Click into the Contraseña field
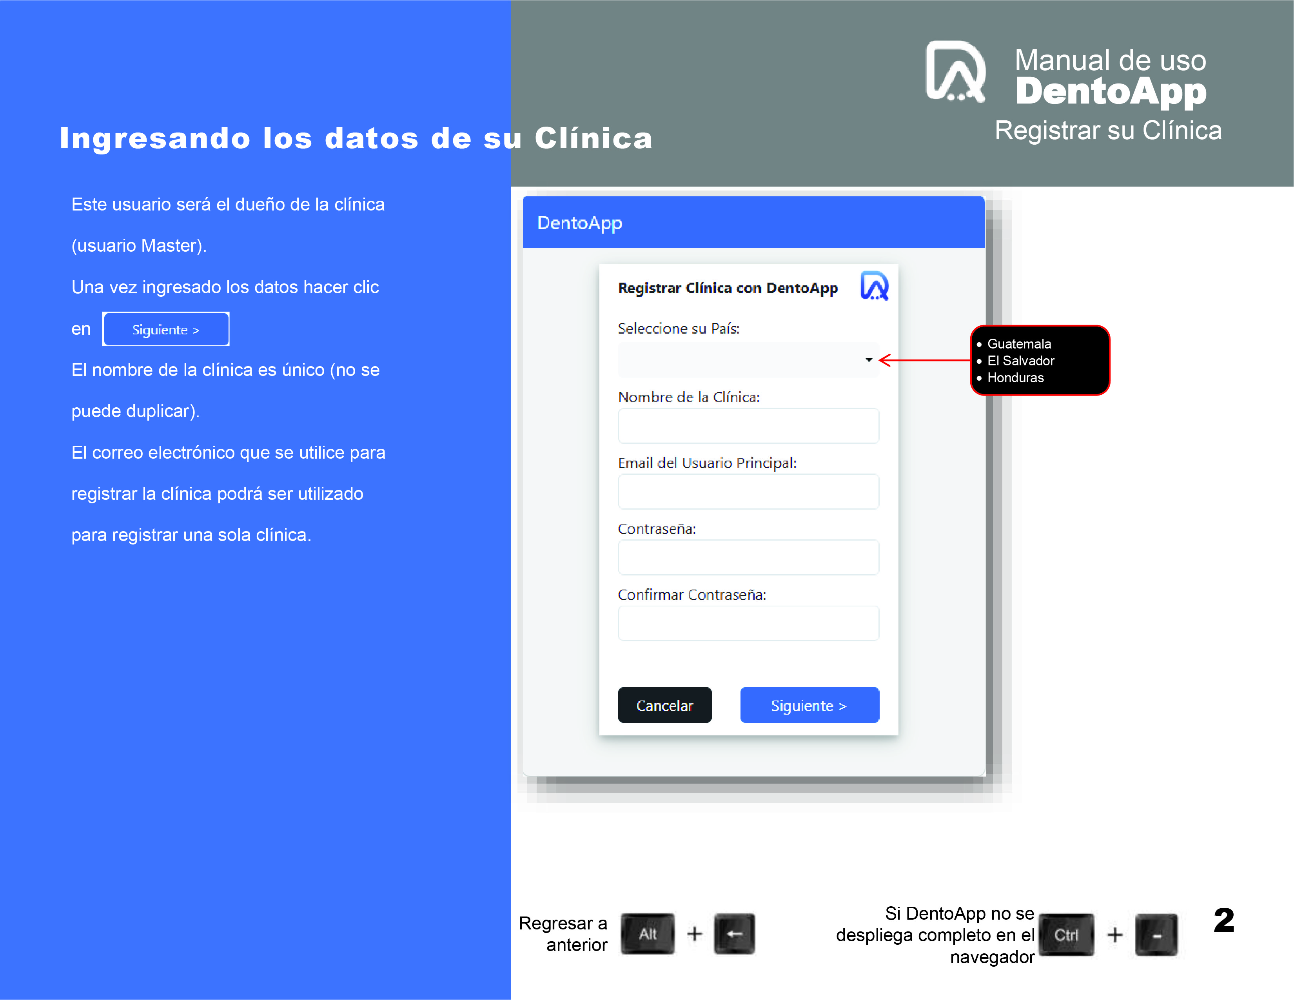Screen dimensions: 1294x1000 [x=748, y=557]
